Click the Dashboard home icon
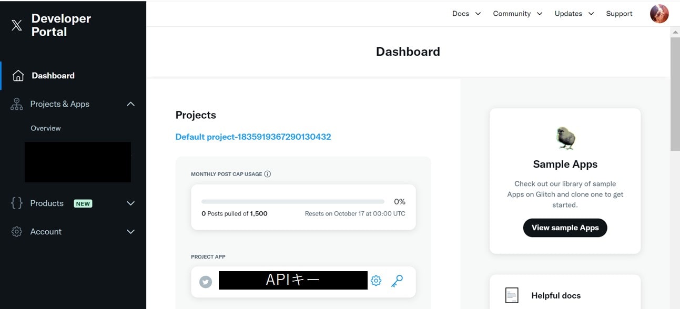Screen dimensions: 680x309 point(18,76)
